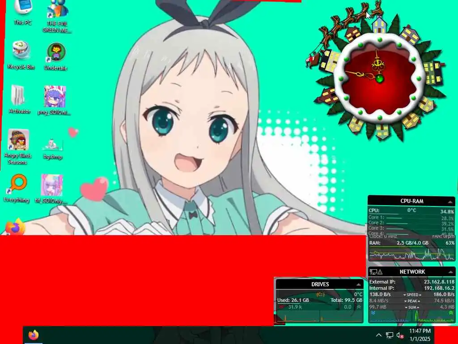Screen dimensions: 458x344
Task: Click the DRIVES write double-arrow icon
Action: 359,307
